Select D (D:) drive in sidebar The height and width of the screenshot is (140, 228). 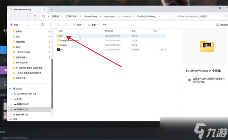pyautogui.click(x=20, y=99)
